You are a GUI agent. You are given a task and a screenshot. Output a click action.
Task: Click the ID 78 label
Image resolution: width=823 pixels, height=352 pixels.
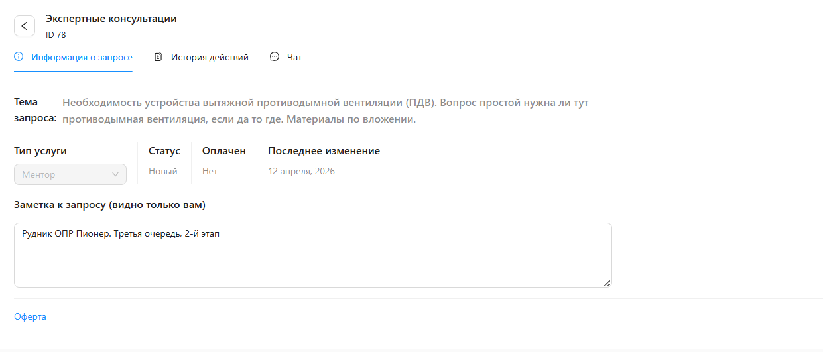click(x=56, y=35)
